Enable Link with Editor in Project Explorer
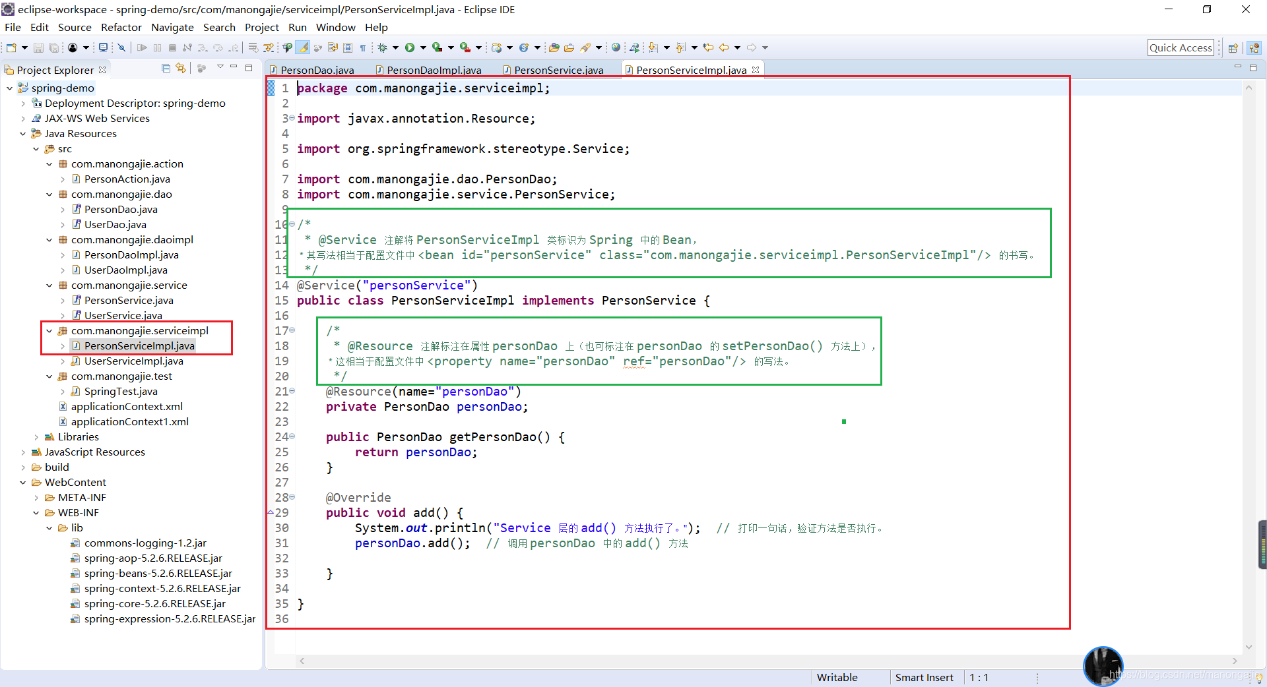1267x687 pixels. tap(181, 69)
